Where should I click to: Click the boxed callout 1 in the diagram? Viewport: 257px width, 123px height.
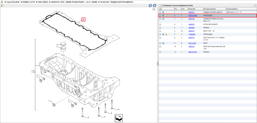pyautogui.click(x=33, y=71)
